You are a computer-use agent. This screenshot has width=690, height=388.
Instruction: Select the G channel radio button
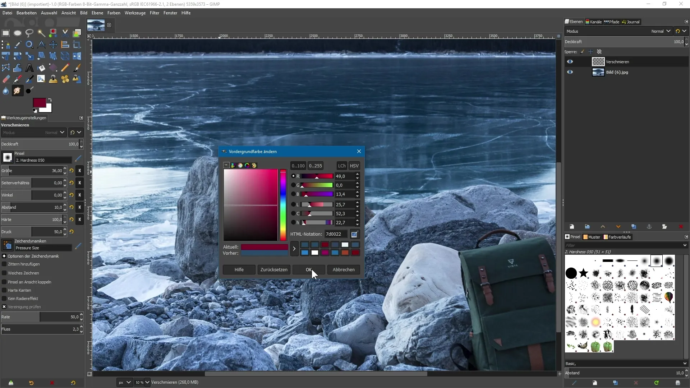pyautogui.click(x=293, y=185)
